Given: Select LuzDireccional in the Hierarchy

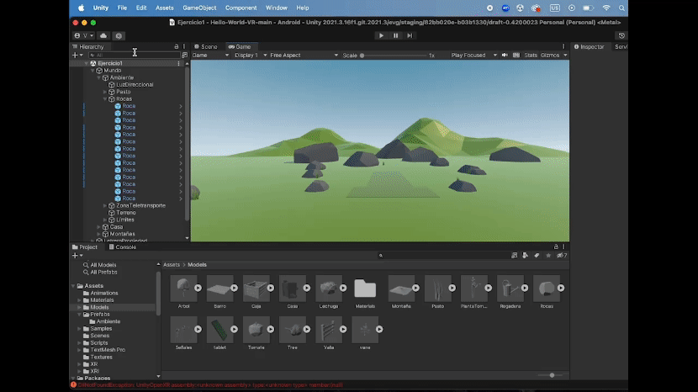Looking at the screenshot, I should pos(135,85).
